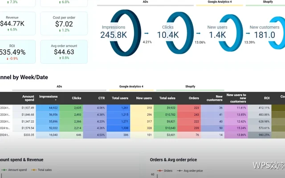Toggle Orders legend item
285x178 pixels.
[165, 171]
